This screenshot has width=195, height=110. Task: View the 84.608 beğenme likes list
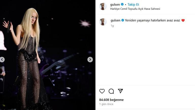pyautogui.click(x=111, y=100)
